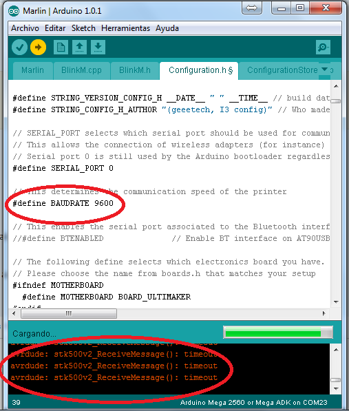Click the Verify checkmark icon
This screenshot has width=349, height=411.
click(x=19, y=48)
